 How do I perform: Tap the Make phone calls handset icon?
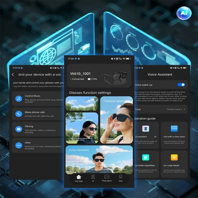[x=19, y=114]
